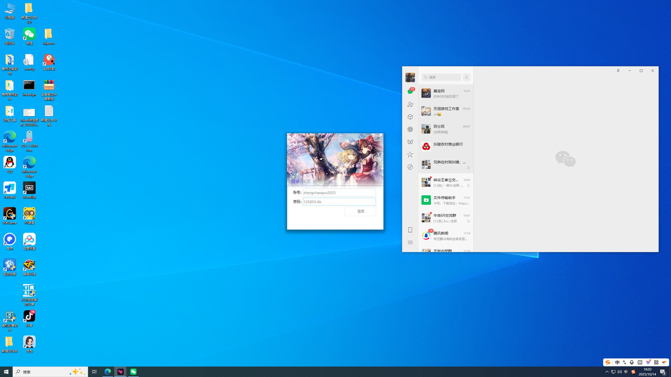
Task: Open the 腾讯新闻 chat
Action: pos(446,236)
